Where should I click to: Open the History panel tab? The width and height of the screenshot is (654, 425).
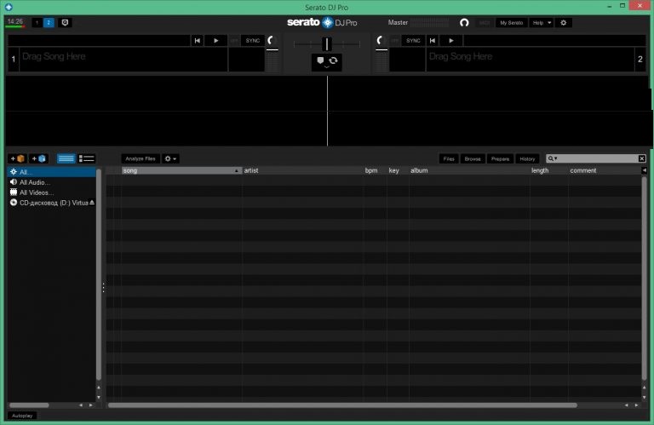tap(527, 158)
